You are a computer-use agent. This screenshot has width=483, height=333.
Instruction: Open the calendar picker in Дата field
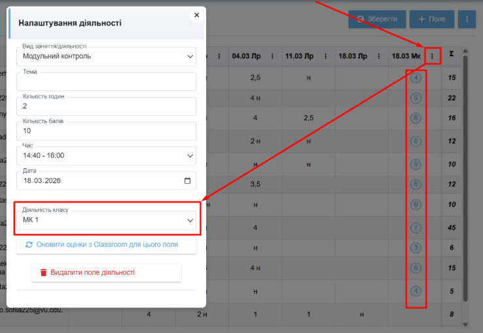(x=188, y=181)
